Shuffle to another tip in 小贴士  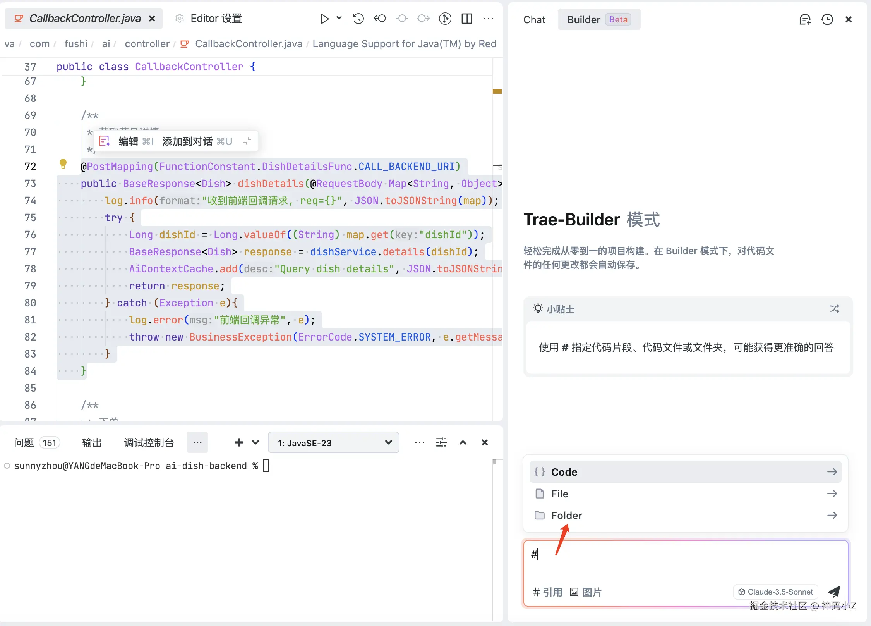(x=834, y=309)
